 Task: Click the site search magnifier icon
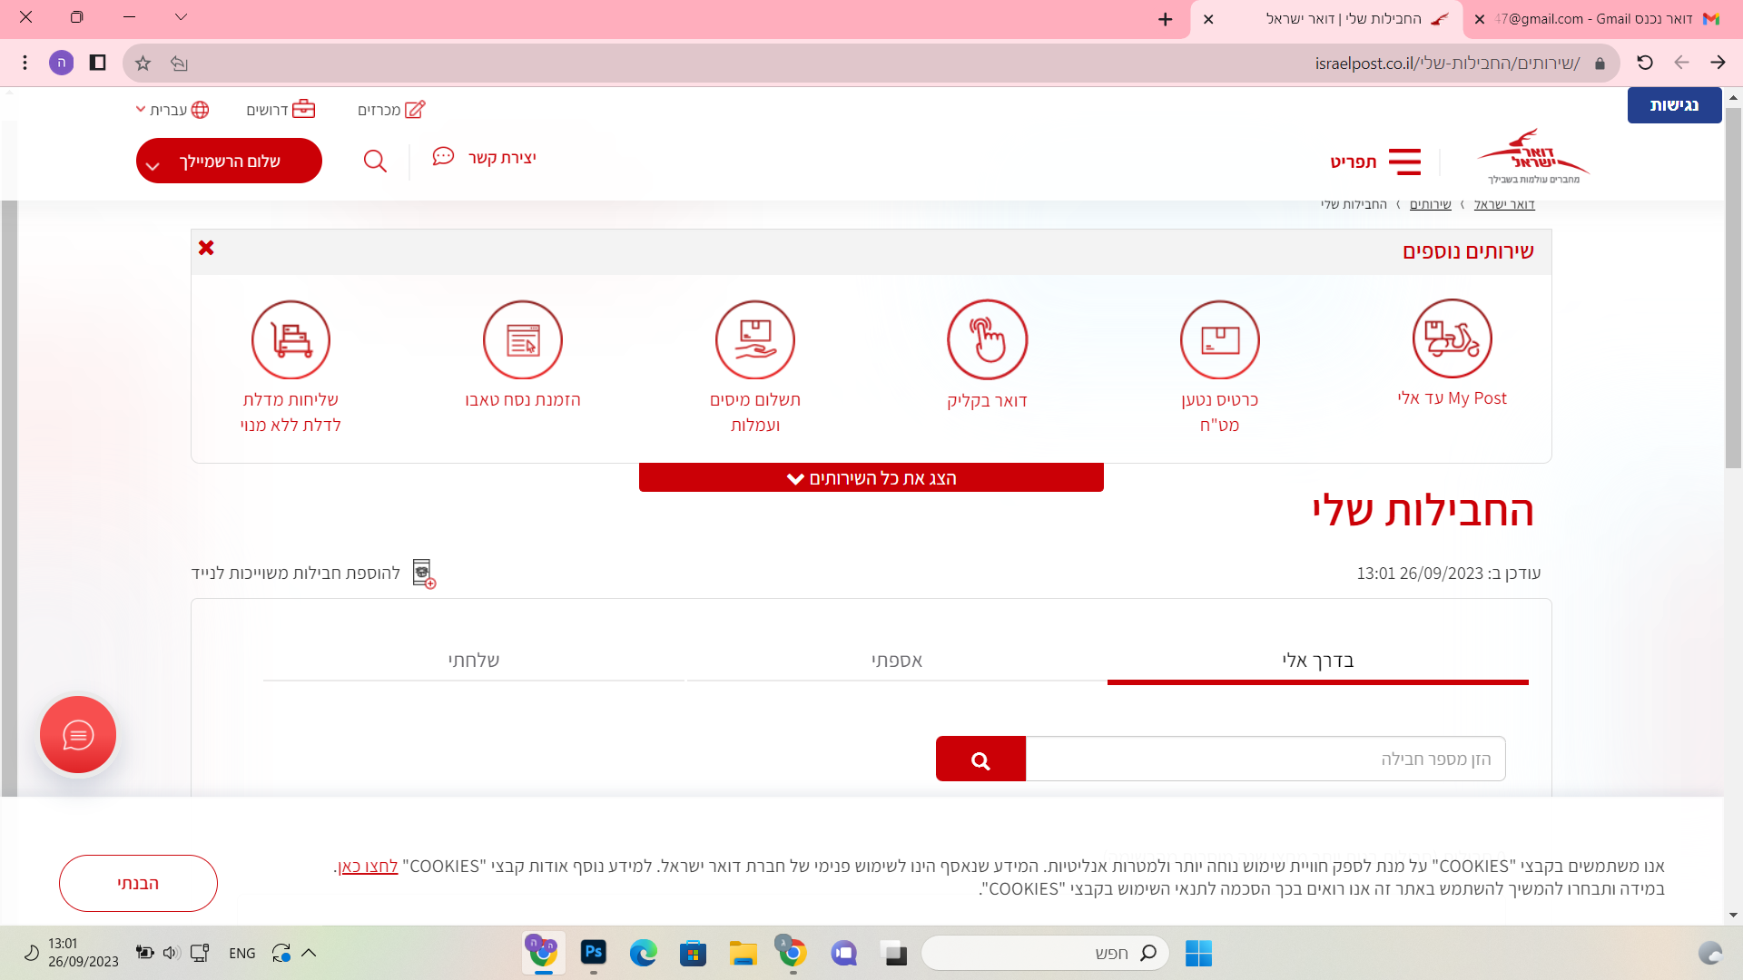click(375, 162)
